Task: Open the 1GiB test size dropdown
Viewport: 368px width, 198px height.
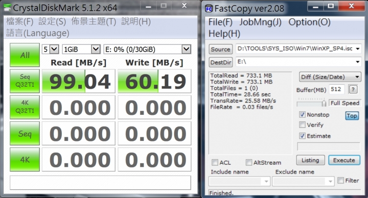Action: tap(81, 49)
